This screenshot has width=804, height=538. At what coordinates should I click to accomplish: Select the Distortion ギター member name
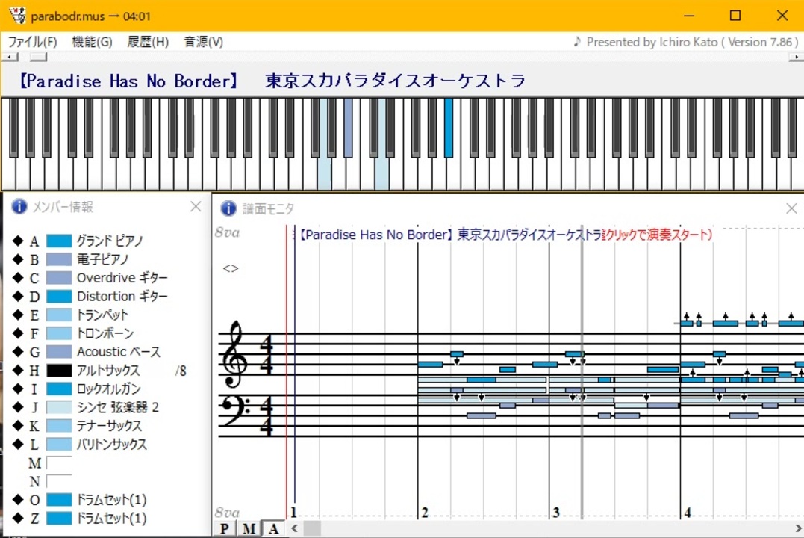coord(122,296)
